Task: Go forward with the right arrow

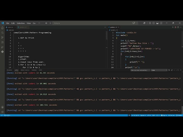Action: 50,23
